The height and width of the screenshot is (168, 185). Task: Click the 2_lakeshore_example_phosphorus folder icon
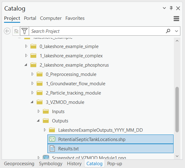33,65
